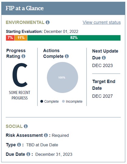
Task: Click the 100% pie chart
Action: 62,77
